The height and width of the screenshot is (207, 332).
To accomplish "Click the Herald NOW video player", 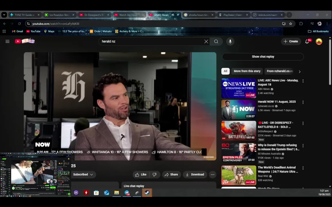I will (120, 106).
